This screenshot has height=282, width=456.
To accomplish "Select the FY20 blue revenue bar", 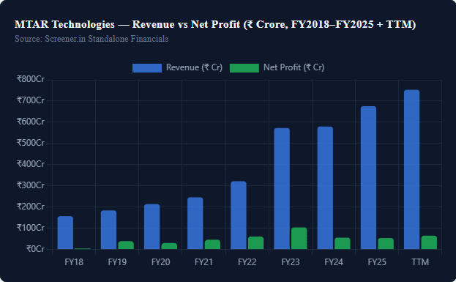I will pos(152,226).
